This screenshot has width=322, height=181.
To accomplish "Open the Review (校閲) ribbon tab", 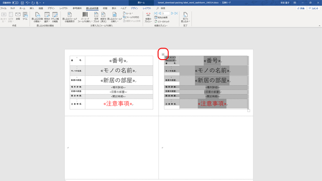I will click(x=105, y=8).
